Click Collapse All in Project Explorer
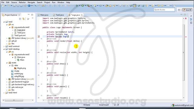Image resolution: width=194 pixels, height=109 pixels. pyautogui.click(x=20, y=19)
